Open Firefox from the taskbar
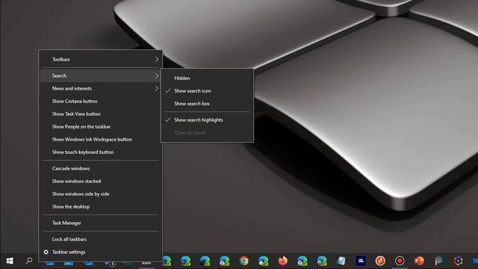Image resolution: width=478 pixels, height=269 pixels. pos(283,261)
